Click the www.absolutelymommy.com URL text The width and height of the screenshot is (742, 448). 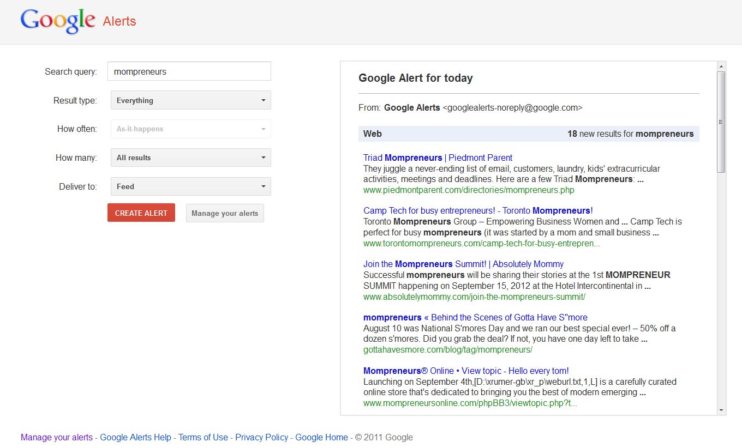click(x=474, y=297)
